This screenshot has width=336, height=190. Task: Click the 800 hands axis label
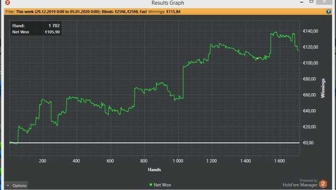tap(144, 161)
